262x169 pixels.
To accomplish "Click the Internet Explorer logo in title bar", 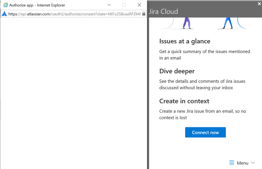I will tap(6, 5).
